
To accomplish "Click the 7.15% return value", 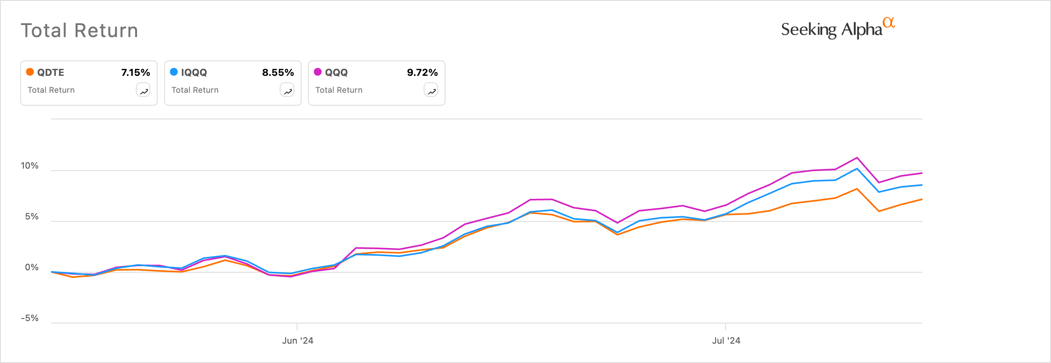I will coord(135,73).
